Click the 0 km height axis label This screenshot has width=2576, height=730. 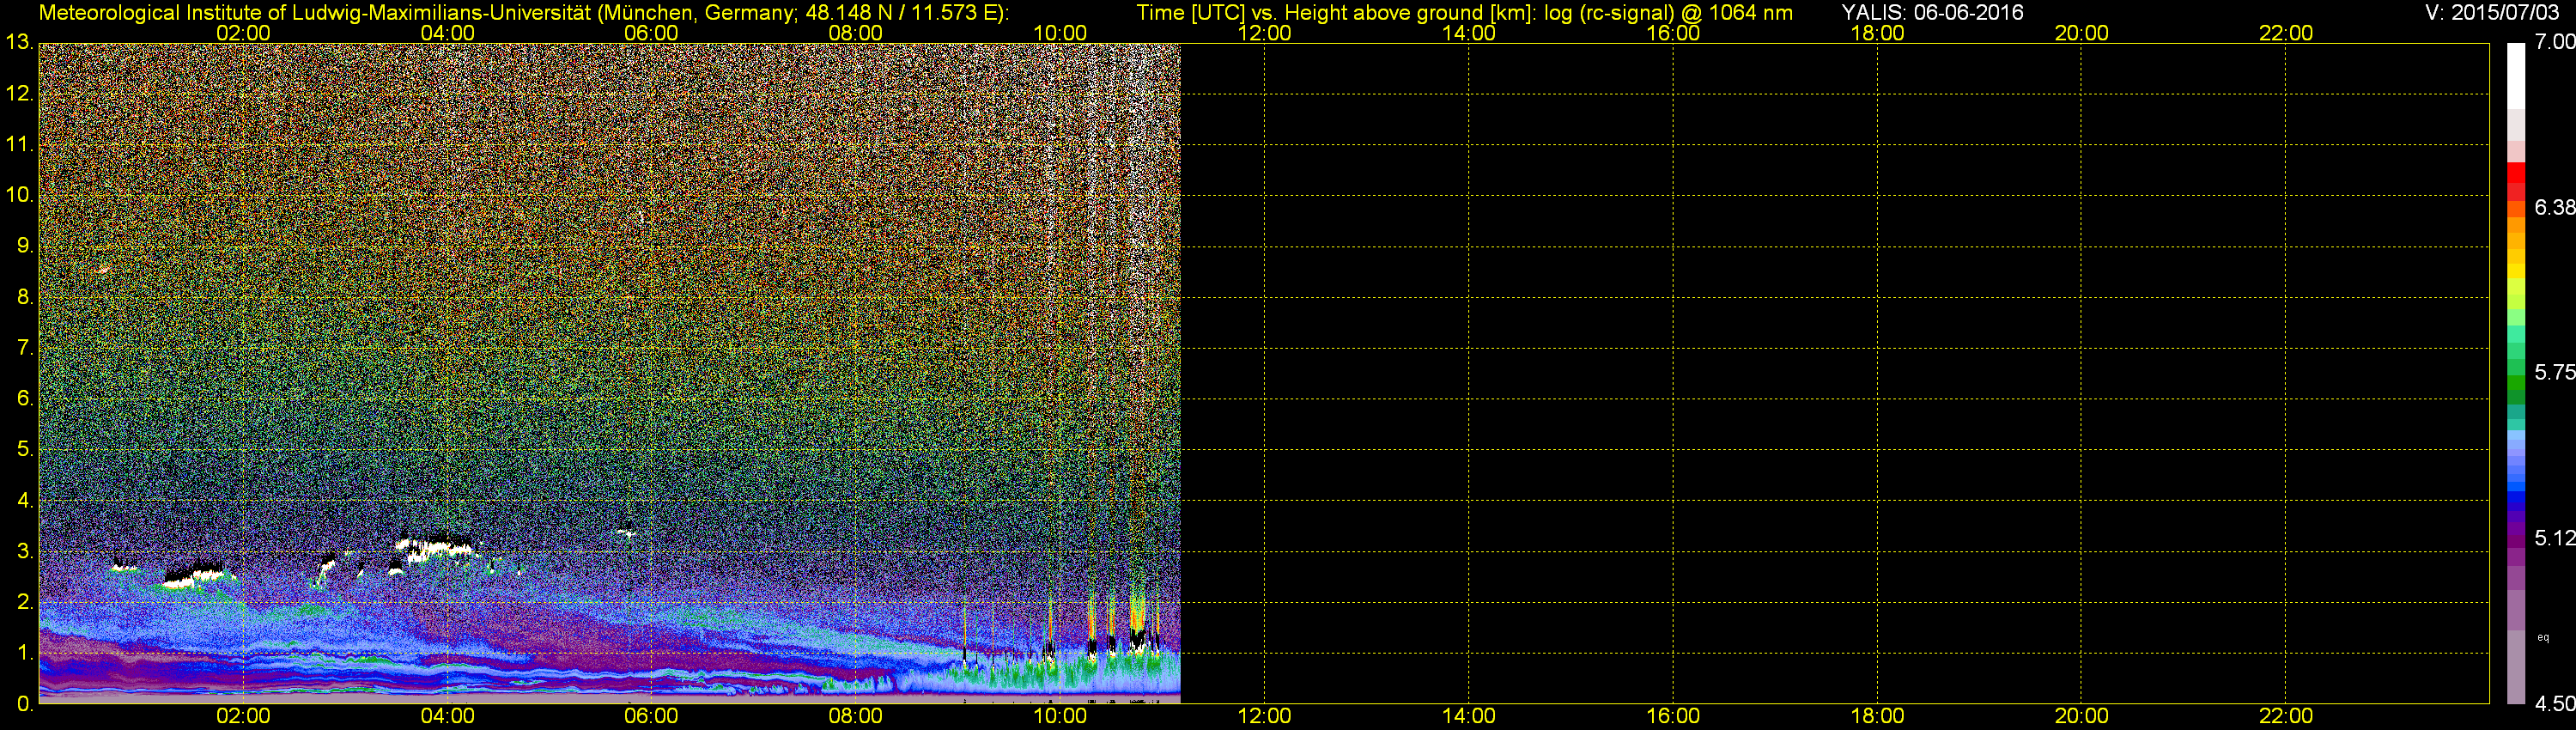coord(23,703)
